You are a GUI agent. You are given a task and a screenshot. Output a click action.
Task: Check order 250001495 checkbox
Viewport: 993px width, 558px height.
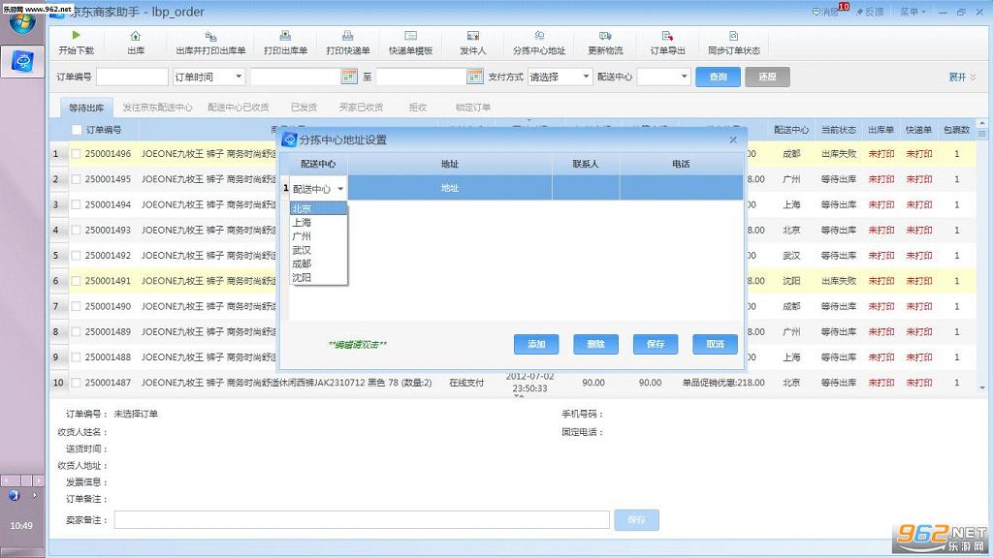point(76,179)
